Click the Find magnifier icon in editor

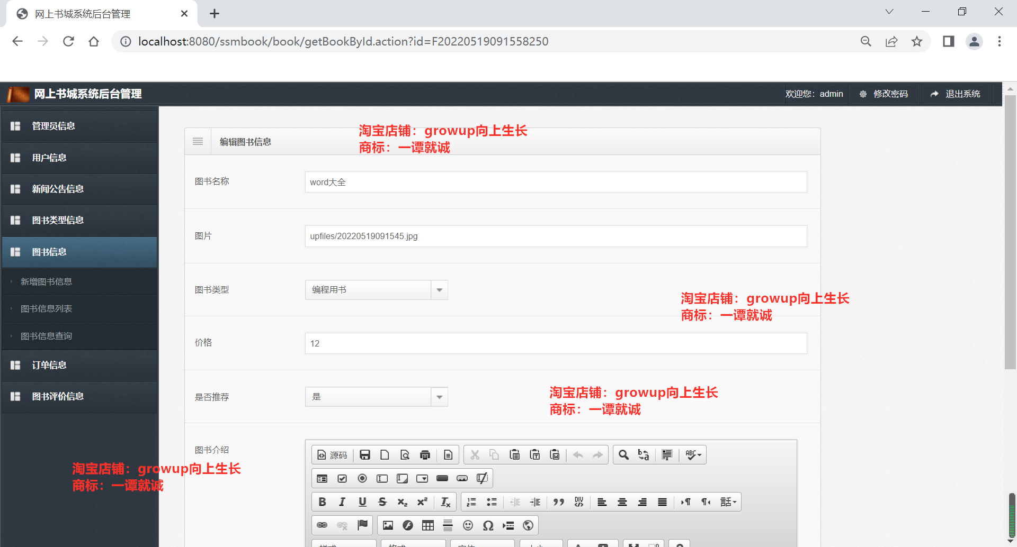click(624, 455)
